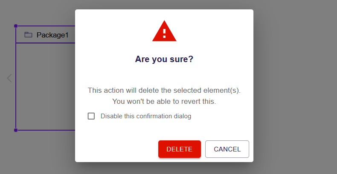Click the red warning triangle icon
The width and height of the screenshot is (337, 174).
164,31
